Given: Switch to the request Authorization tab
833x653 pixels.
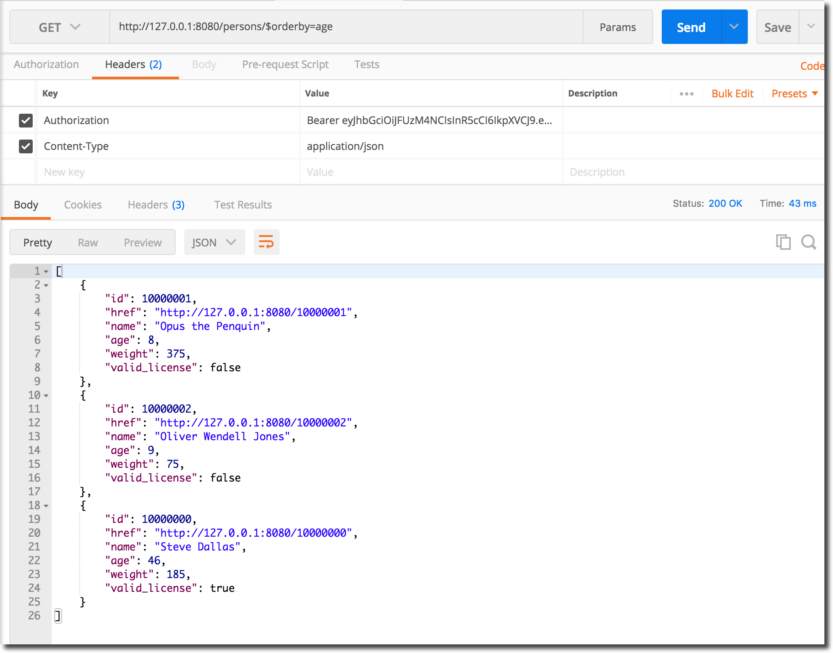Looking at the screenshot, I should (x=46, y=65).
